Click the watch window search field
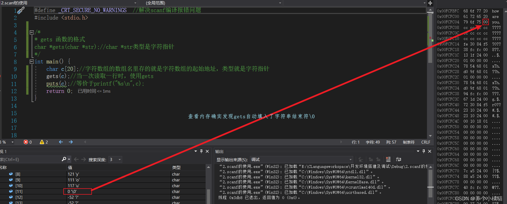The width and height of the screenshot is (507, 204). click(30, 159)
